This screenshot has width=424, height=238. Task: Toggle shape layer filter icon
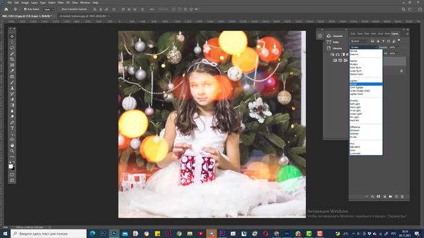click(x=389, y=41)
